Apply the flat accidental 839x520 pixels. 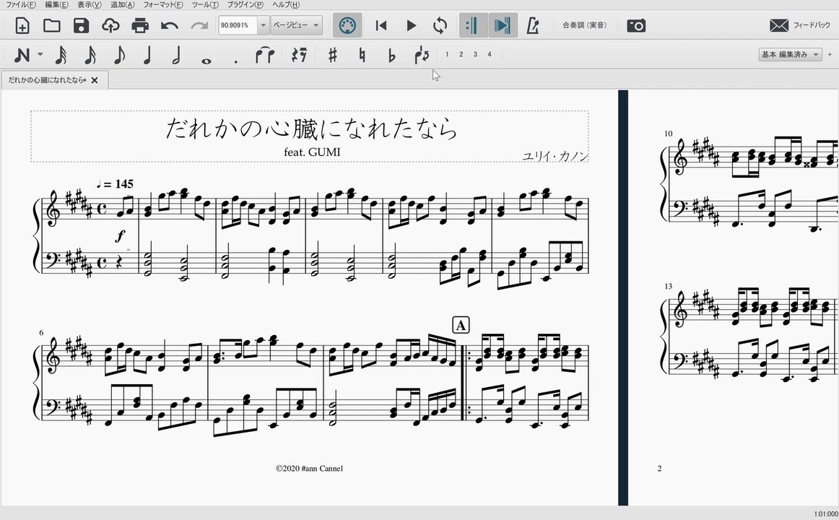(x=391, y=55)
